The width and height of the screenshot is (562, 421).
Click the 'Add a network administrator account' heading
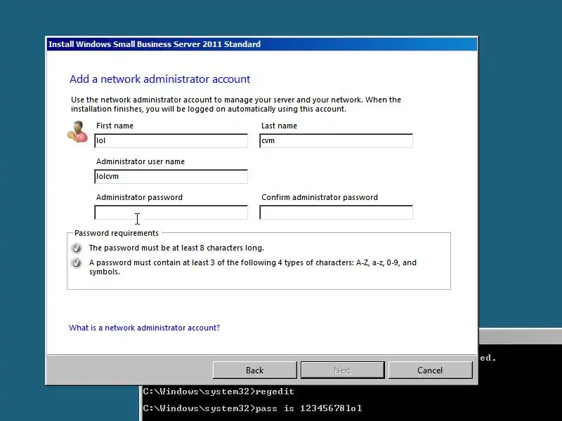click(x=160, y=79)
